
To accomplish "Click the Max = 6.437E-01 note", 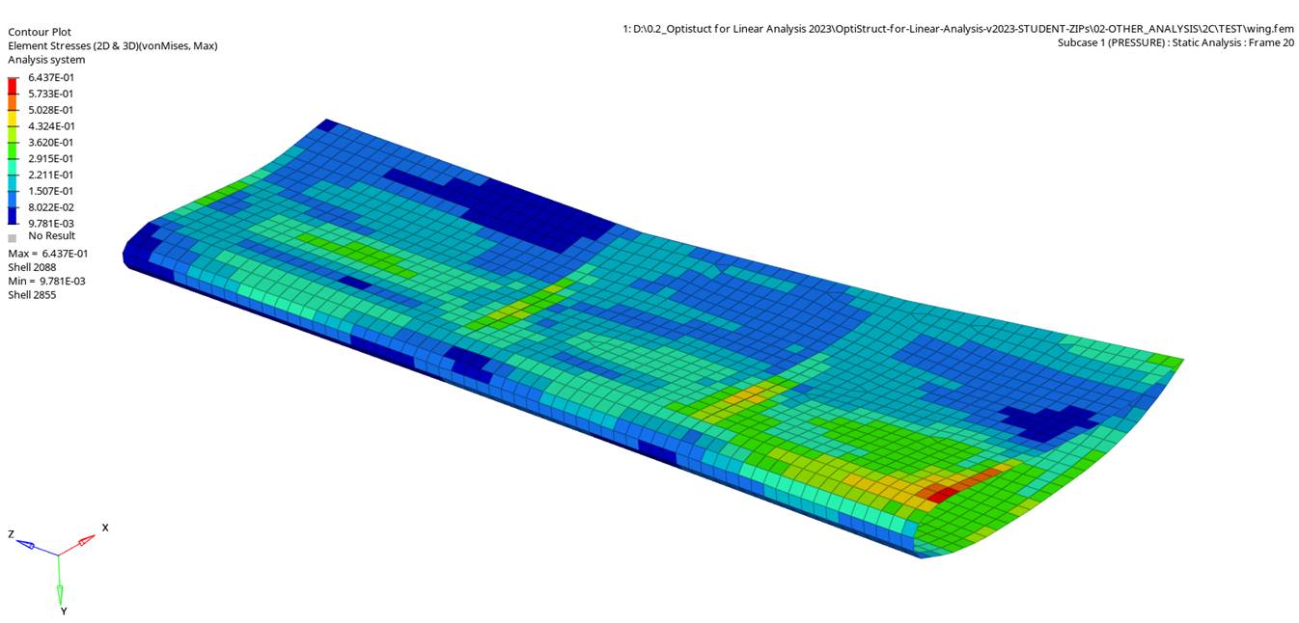I will pos(47,254).
